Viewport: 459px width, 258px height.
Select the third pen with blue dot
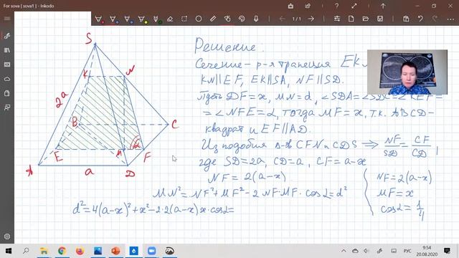point(128,19)
